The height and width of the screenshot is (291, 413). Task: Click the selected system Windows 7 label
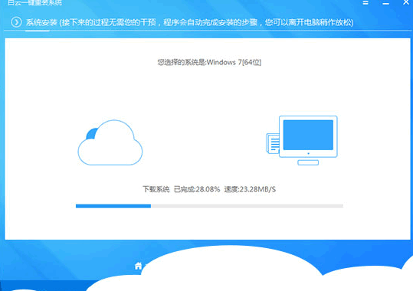pyautogui.click(x=209, y=63)
